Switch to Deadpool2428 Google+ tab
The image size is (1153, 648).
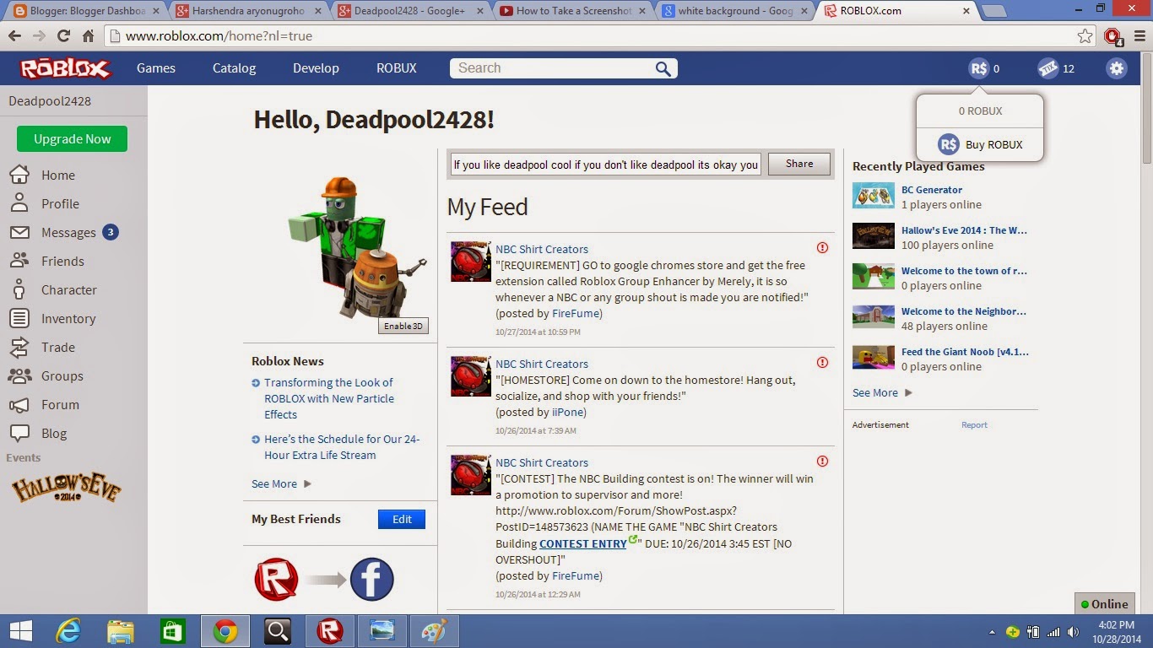pos(409,11)
